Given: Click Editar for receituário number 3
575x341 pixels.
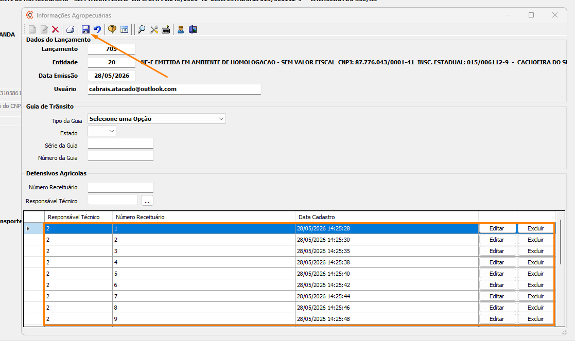Looking at the screenshot, I should click(x=497, y=251).
